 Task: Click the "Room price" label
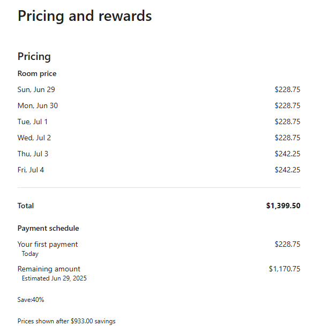point(37,74)
